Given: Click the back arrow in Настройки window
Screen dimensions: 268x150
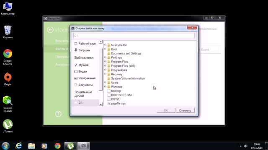Looking at the screenshot, I should click(50, 30).
